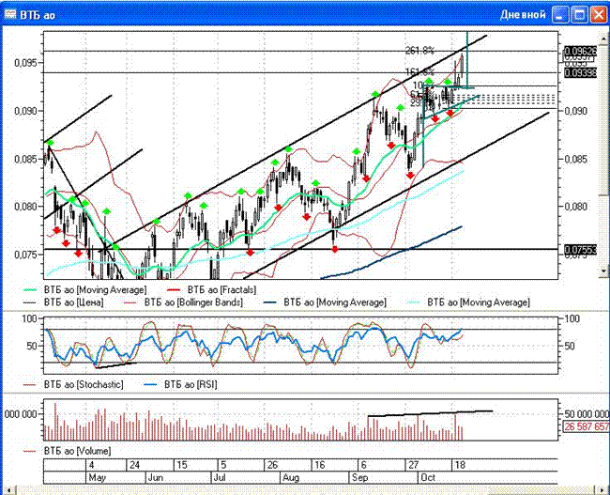The height and width of the screenshot is (495, 610).
Task: Click the 0,07553 price level label
Action: pos(580,250)
